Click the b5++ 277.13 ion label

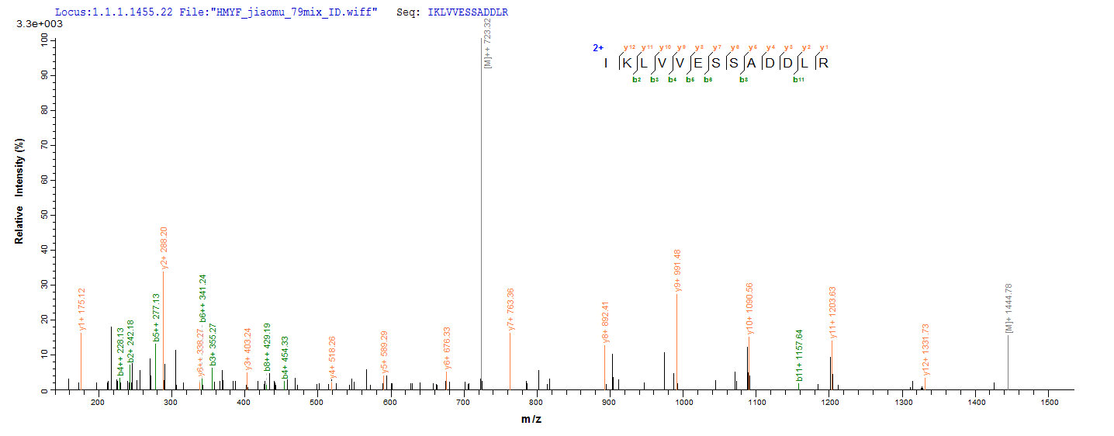pyautogui.click(x=156, y=317)
